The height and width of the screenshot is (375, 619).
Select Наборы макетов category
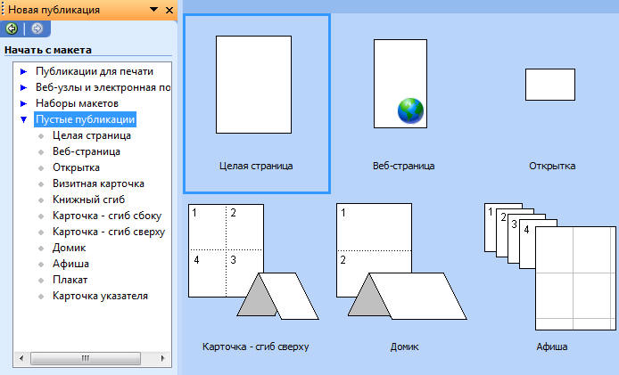[77, 103]
